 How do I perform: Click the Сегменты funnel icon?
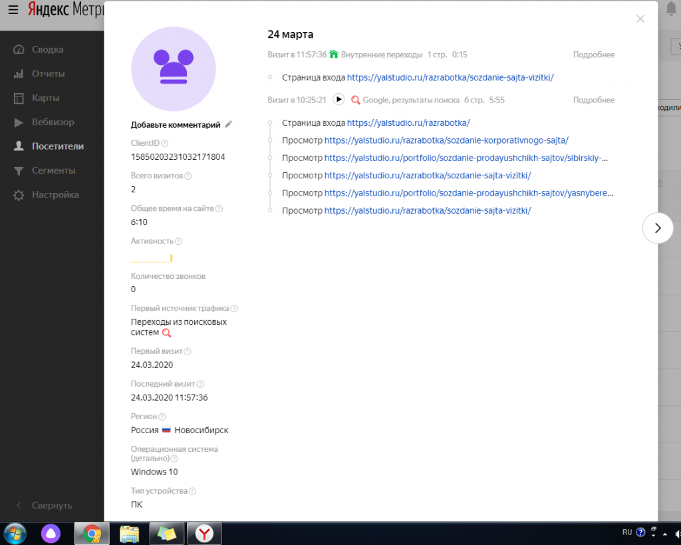19,171
